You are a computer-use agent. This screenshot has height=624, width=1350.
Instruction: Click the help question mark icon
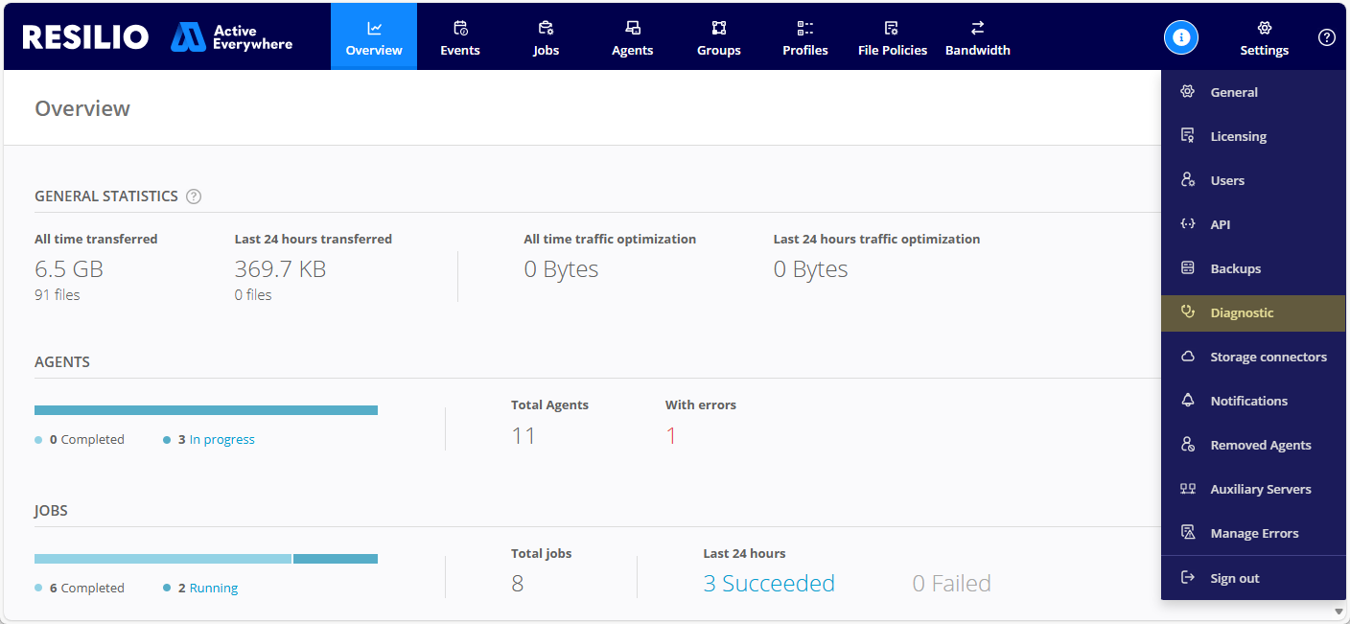[1326, 37]
